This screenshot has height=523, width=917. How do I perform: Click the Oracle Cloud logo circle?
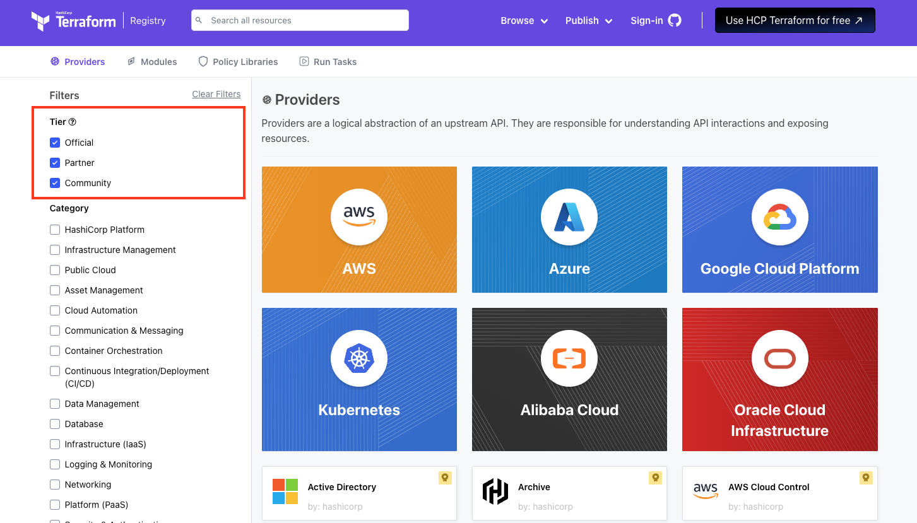(x=780, y=358)
